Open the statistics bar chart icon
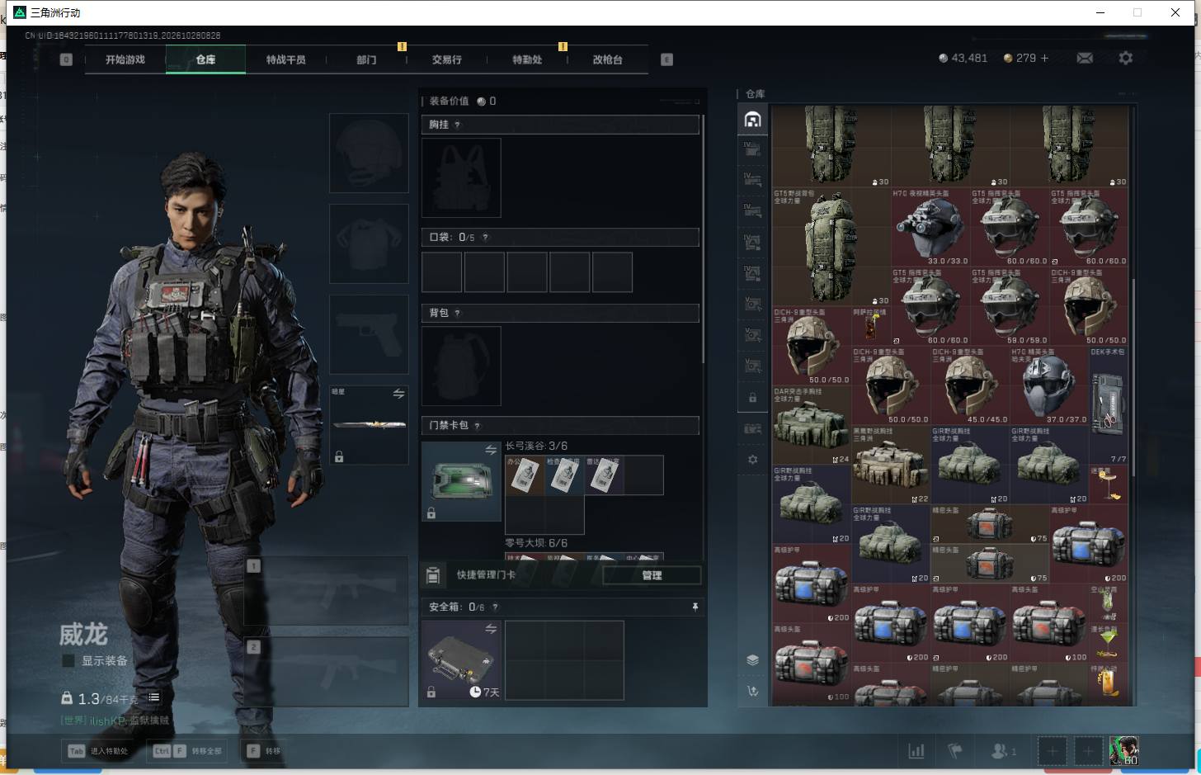The image size is (1201, 775). [x=916, y=751]
